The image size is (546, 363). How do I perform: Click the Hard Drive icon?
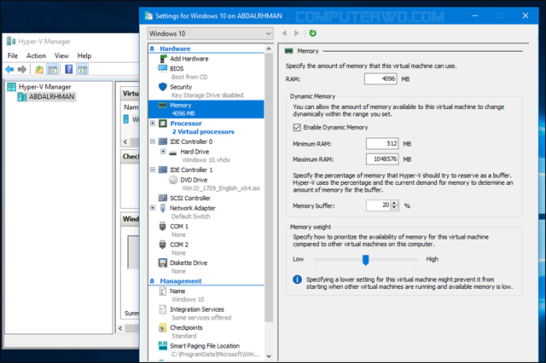(x=173, y=153)
